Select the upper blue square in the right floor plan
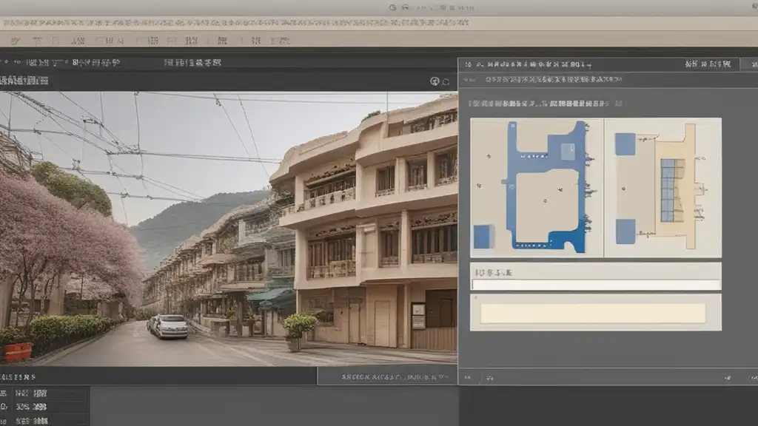 625,143
